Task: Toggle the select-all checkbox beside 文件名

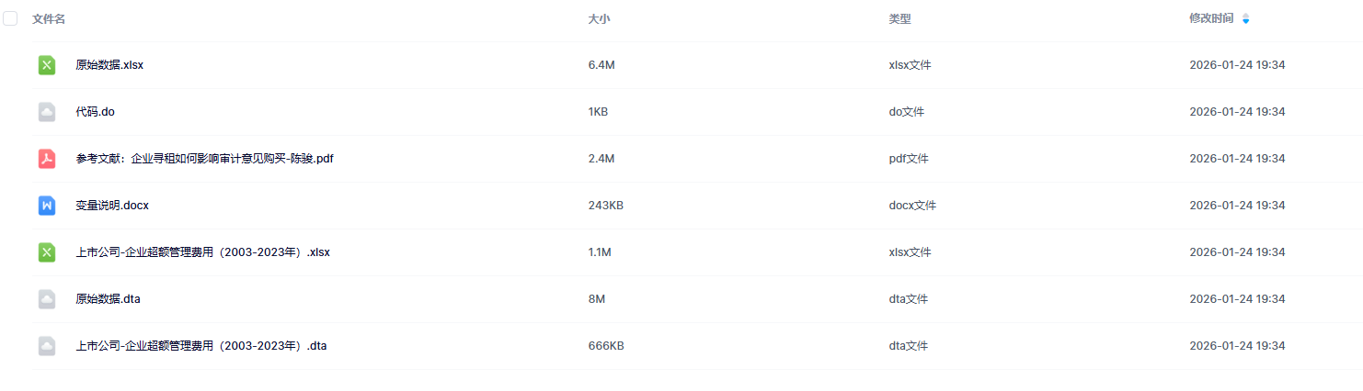Action: point(10,18)
